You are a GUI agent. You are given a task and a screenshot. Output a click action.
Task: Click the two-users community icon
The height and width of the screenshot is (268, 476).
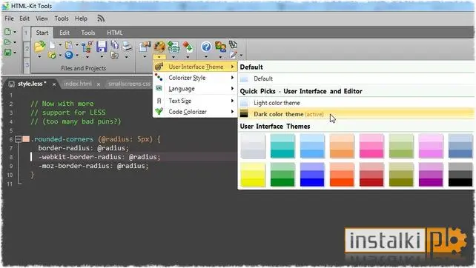[x=220, y=47]
